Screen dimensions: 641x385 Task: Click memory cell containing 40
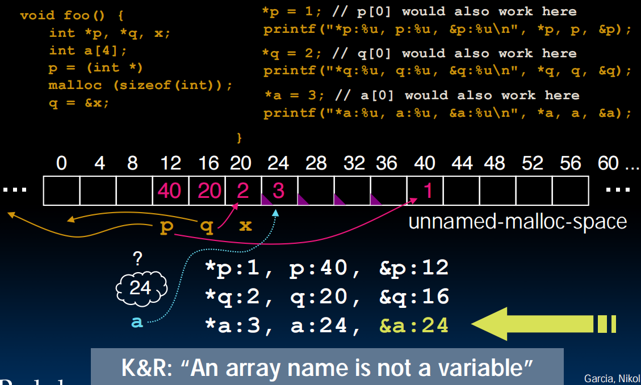[170, 191]
